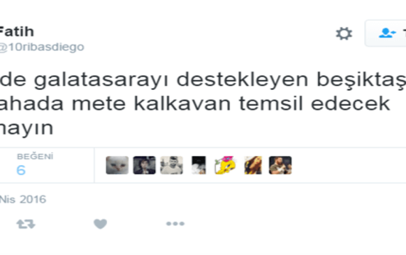The height and width of the screenshot is (255, 406).
Task: Show the list of 6 likes
Action: tap(21, 170)
